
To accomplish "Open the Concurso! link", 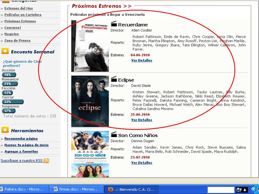I will pos(13,27).
